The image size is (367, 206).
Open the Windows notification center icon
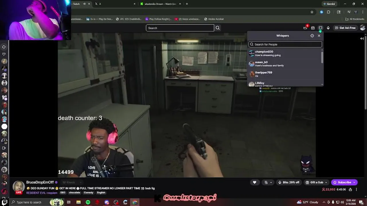click(361, 202)
